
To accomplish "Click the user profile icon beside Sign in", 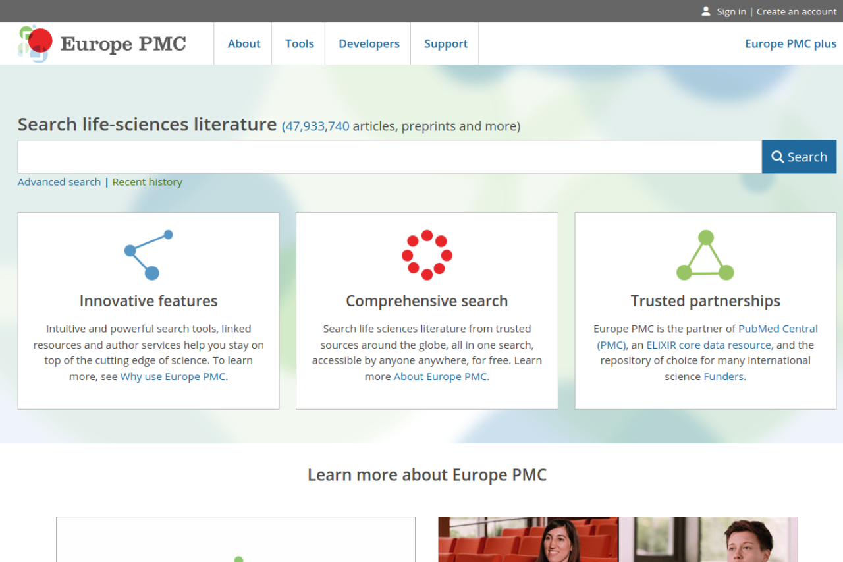I will (x=706, y=11).
